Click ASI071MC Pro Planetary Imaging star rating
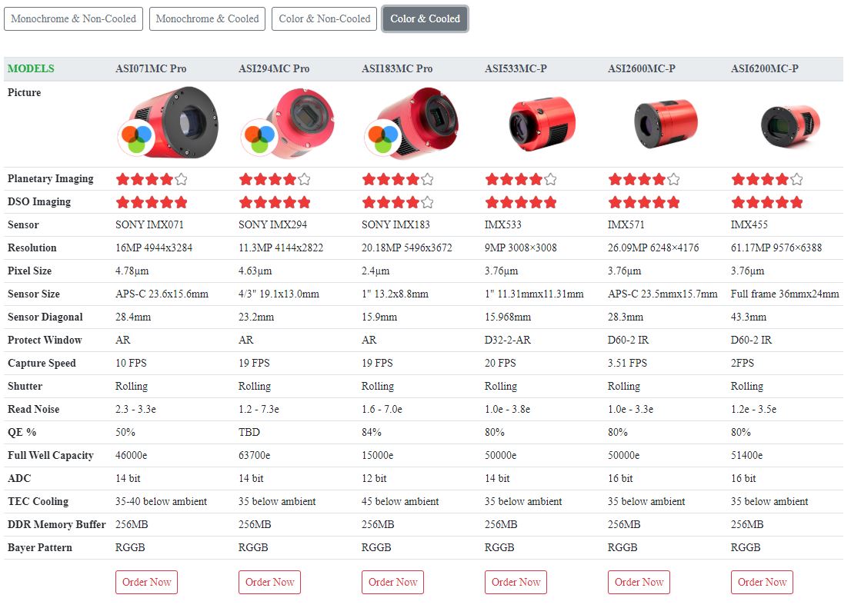 point(152,179)
